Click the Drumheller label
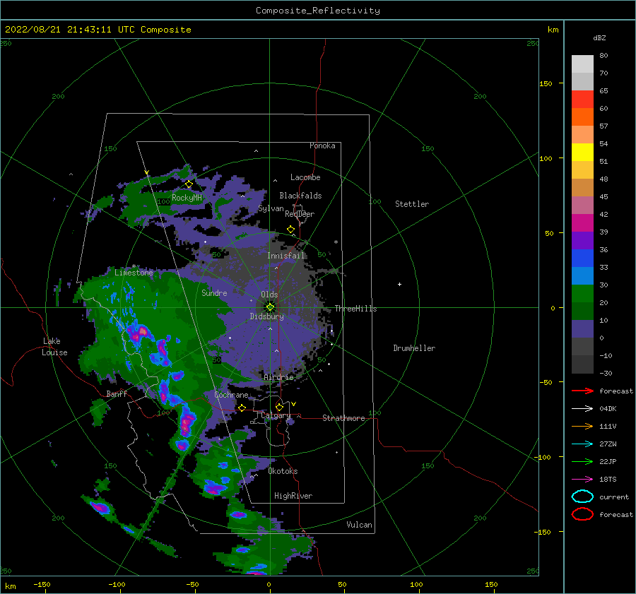This screenshot has height=594, width=636. (x=414, y=348)
